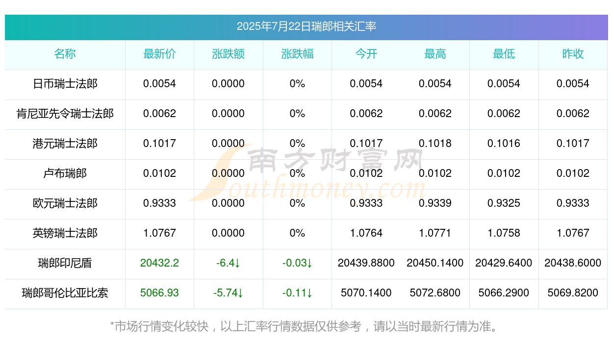Viewport: 613px width, 342px height.
Task: Select 日币瑞士法郎 涨跌幅 value 0%
Action: pyautogui.click(x=297, y=84)
